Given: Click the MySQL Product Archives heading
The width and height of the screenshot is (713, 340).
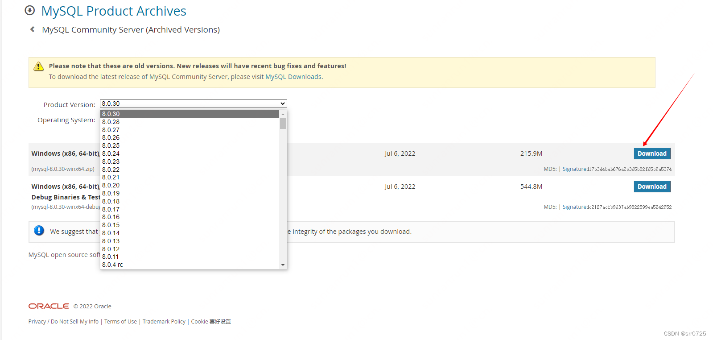Looking at the screenshot, I should point(114,11).
